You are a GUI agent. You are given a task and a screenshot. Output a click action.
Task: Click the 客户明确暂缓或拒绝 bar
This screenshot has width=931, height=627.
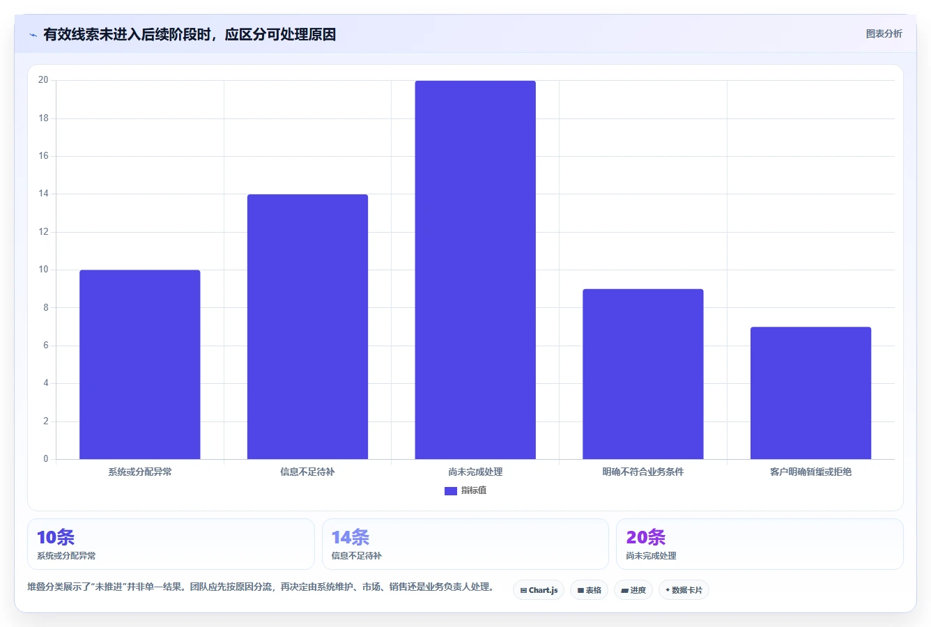(x=810, y=393)
